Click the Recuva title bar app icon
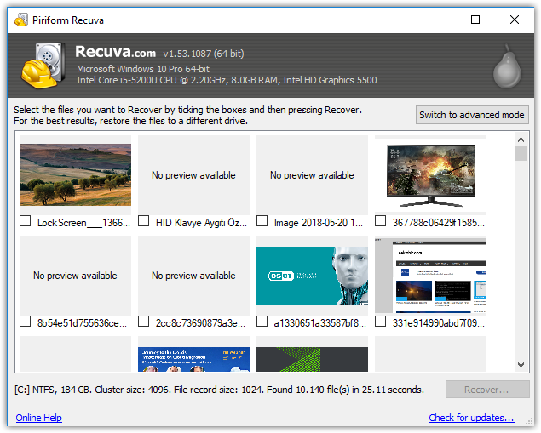 21,20
